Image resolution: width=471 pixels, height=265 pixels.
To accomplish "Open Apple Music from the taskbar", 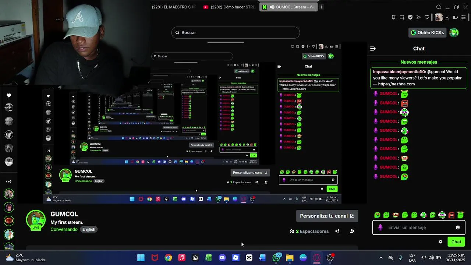I will (x=182, y=258).
